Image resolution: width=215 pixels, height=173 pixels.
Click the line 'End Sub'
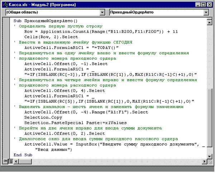pos(23,155)
